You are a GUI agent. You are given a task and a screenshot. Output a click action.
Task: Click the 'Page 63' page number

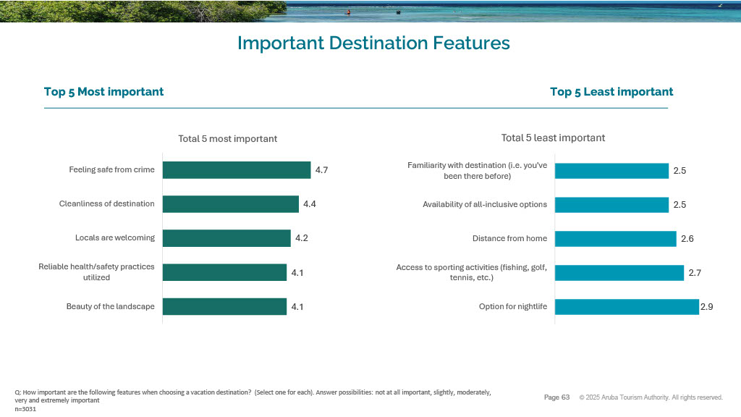click(x=556, y=397)
